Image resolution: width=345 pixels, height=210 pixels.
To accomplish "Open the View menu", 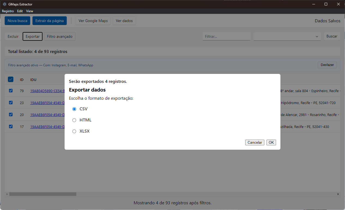I will [x=30, y=11].
